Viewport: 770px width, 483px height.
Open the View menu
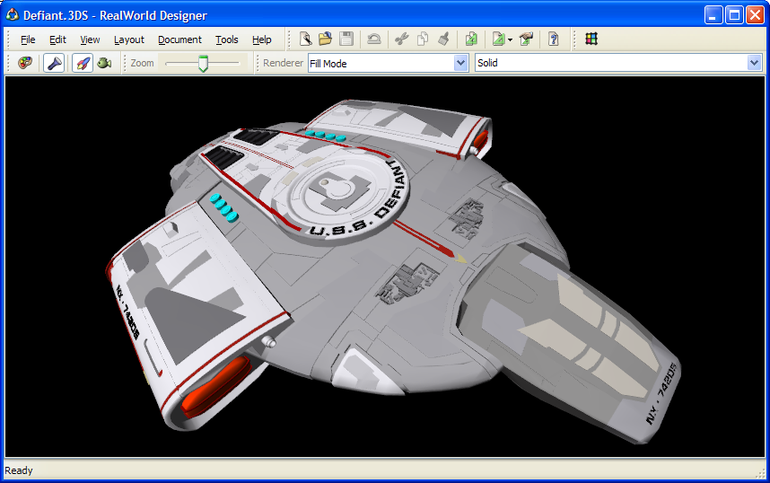pos(90,40)
